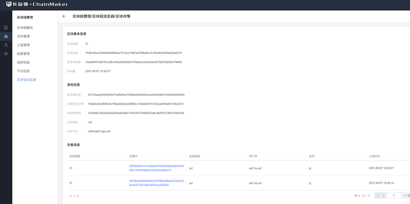
Task: Select 区块链浏览器 menu item
Action: click(26, 80)
